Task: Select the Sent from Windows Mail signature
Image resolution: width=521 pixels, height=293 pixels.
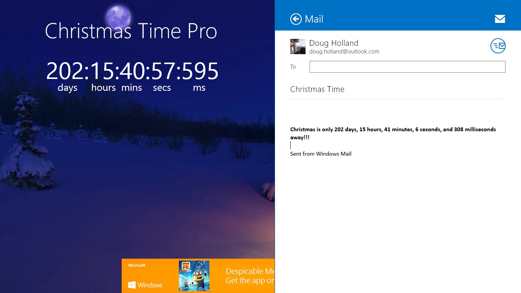Action: click(321, 154)
